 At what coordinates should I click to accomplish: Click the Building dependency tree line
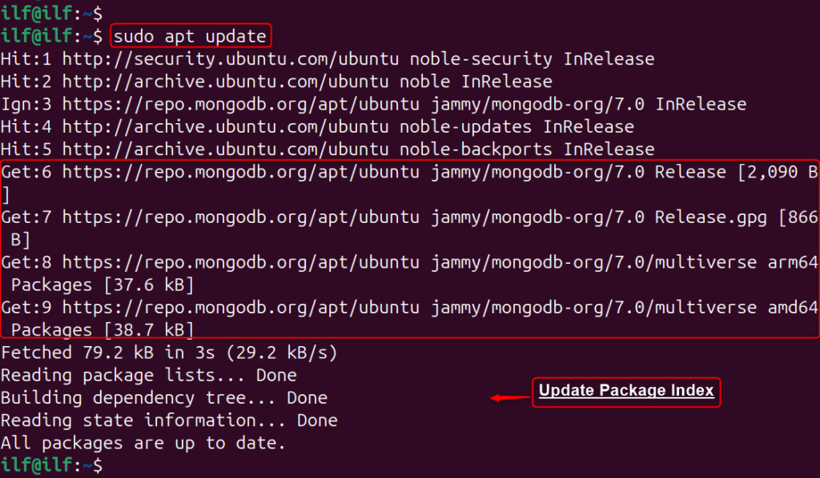pos(163,397)
